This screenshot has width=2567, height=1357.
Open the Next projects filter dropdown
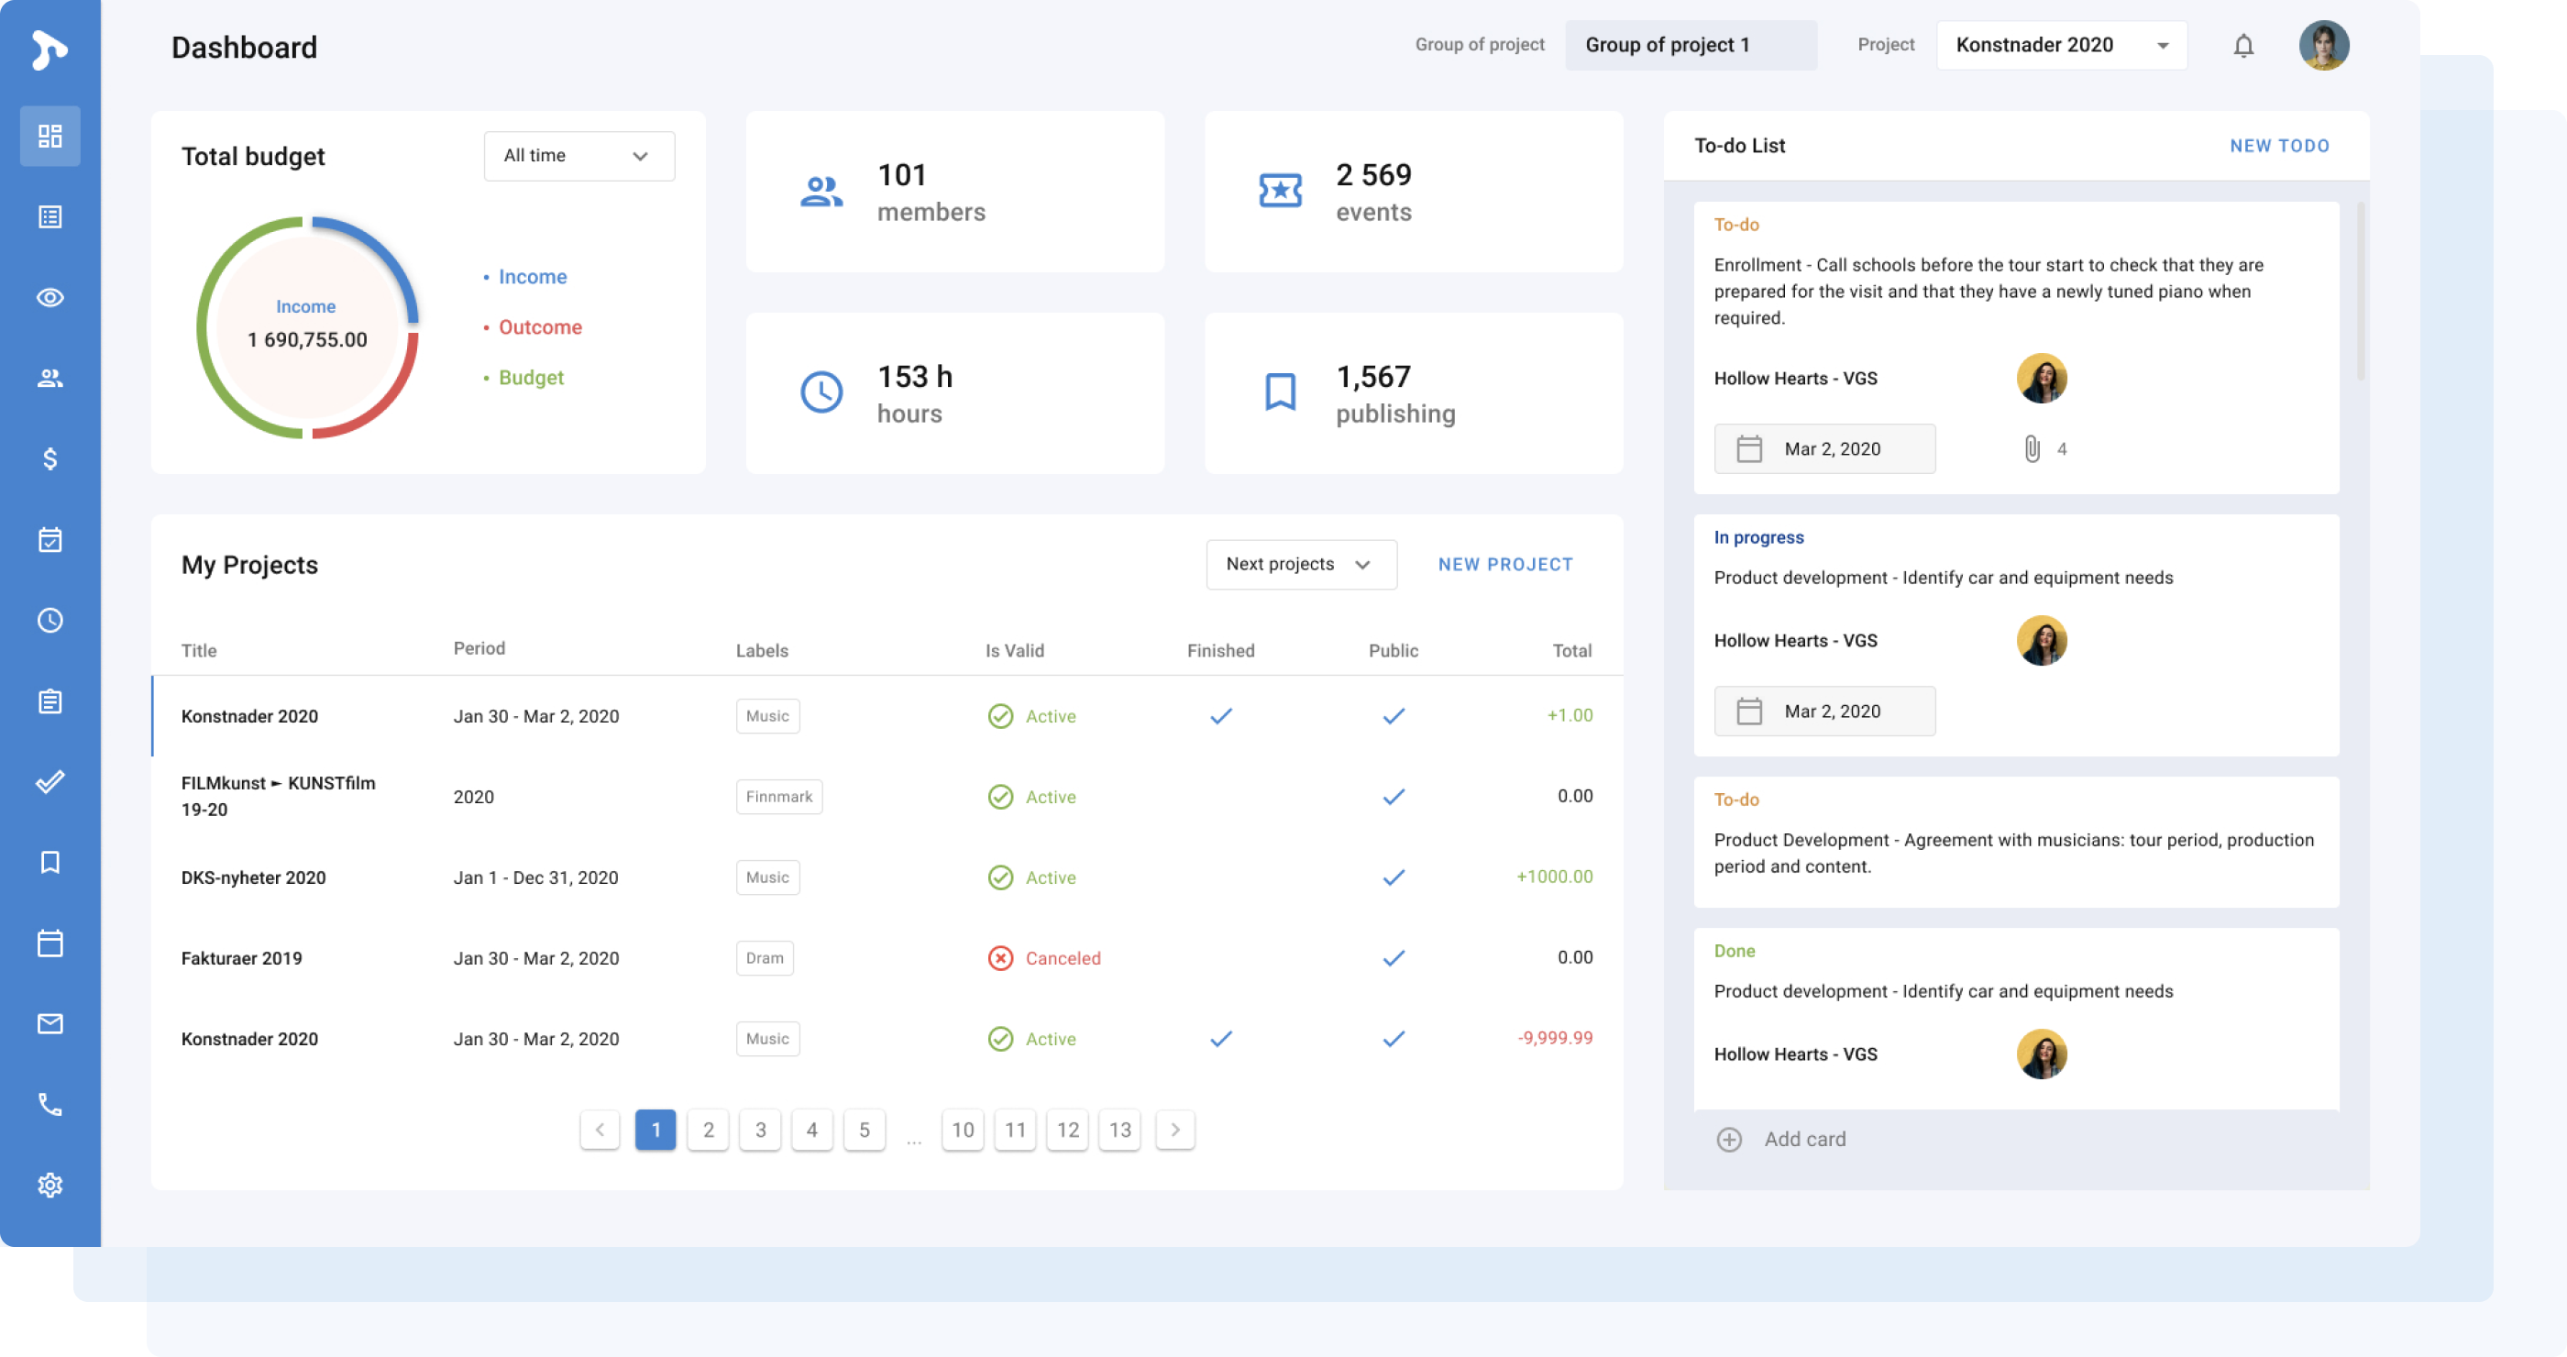1300,564
